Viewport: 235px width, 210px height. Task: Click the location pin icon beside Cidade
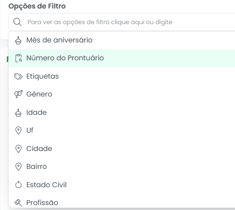(x=18, y=149)
